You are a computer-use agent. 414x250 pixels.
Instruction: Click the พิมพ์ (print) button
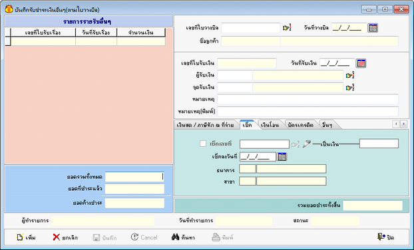[222, 237]
